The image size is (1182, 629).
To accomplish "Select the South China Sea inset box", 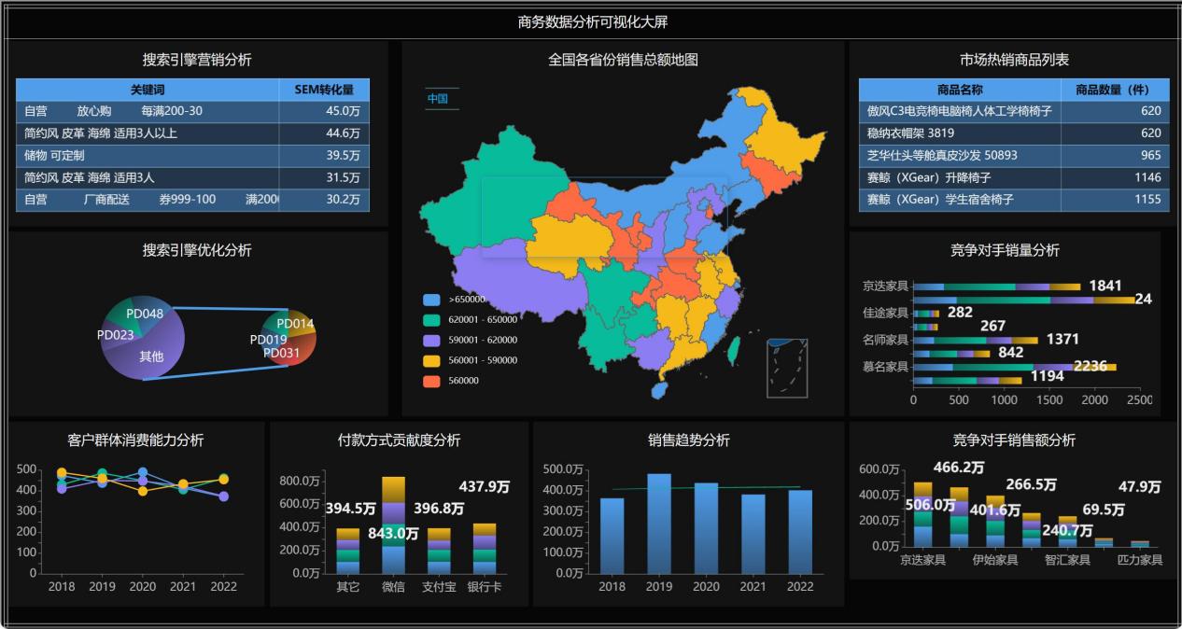I will click(x=786, y=368).
